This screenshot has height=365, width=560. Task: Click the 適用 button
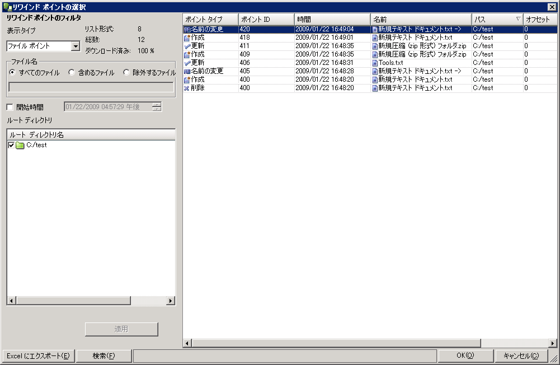pos(121,329)
